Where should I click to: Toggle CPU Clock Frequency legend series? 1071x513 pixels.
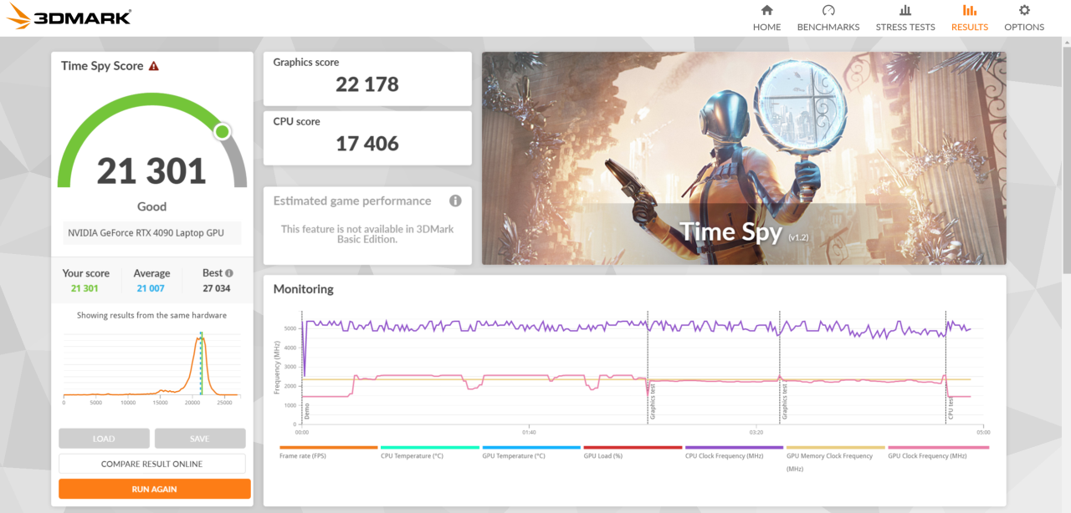pos(734,452)
